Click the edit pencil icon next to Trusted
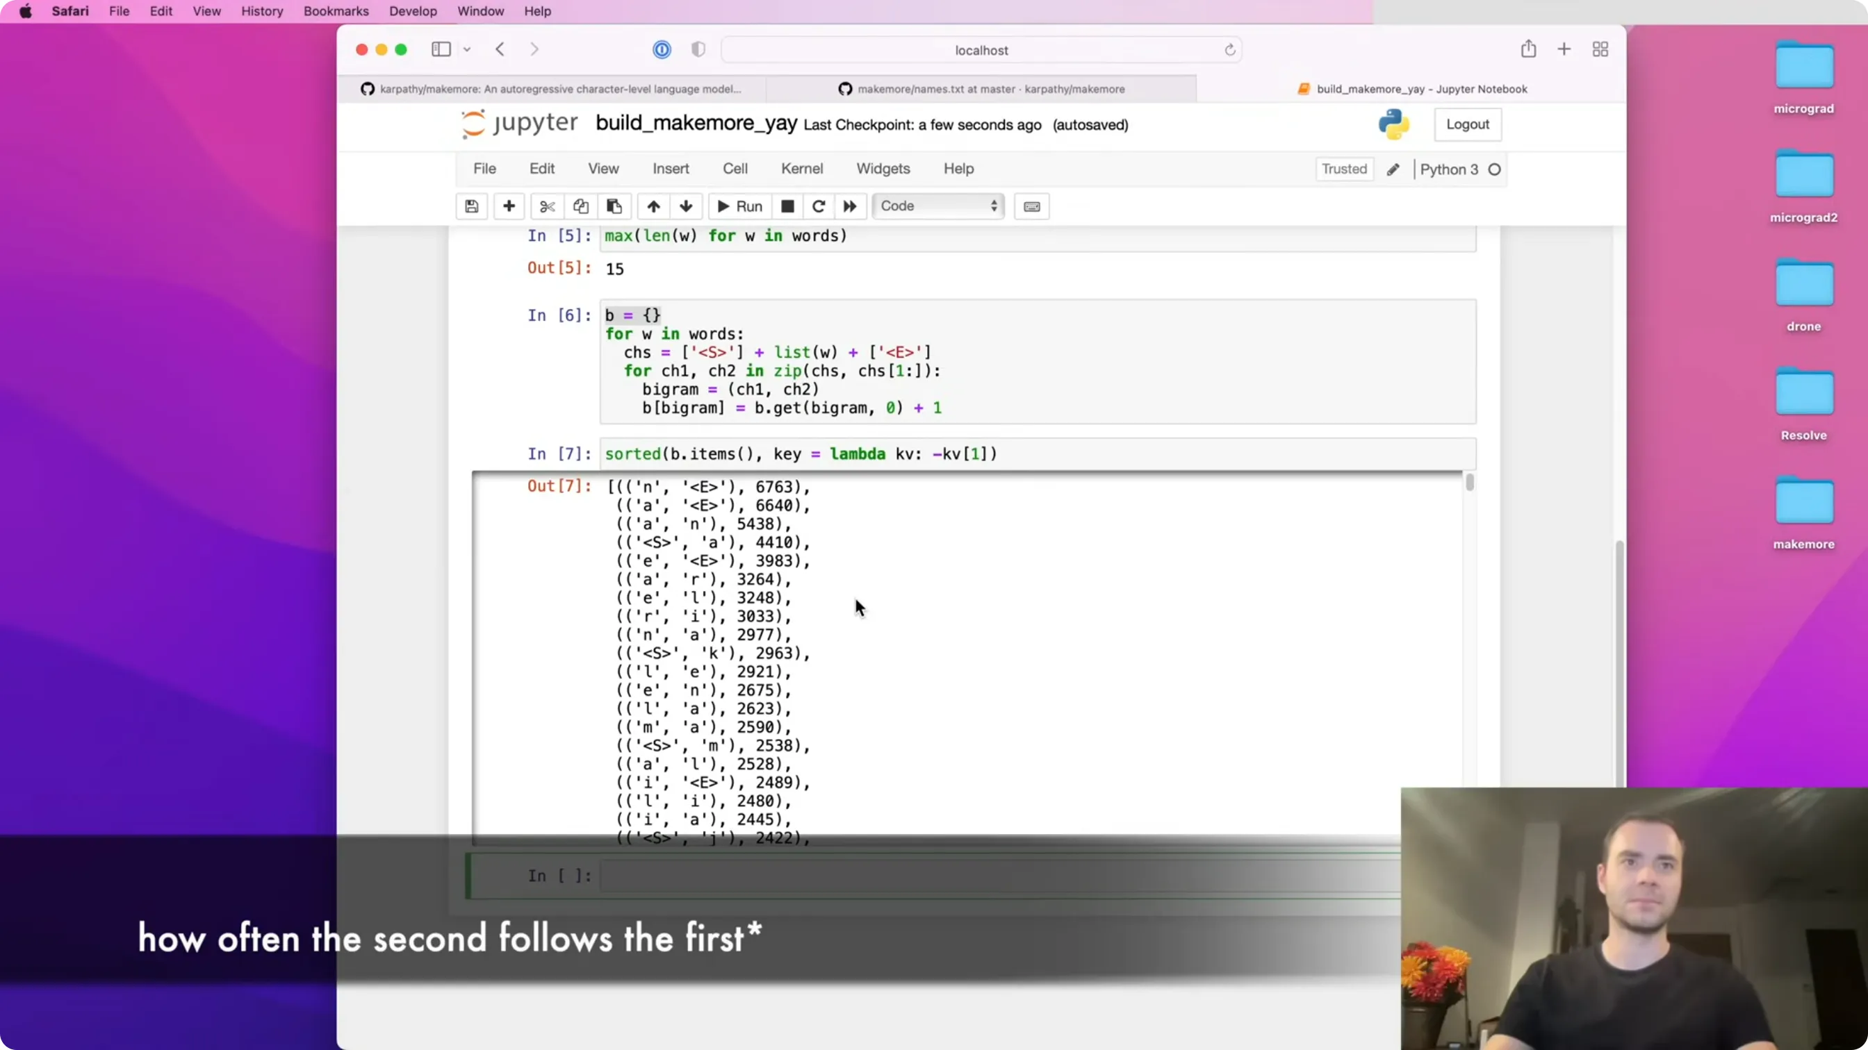The height and width of the screenshot is (1050, 1868). 1393,169
